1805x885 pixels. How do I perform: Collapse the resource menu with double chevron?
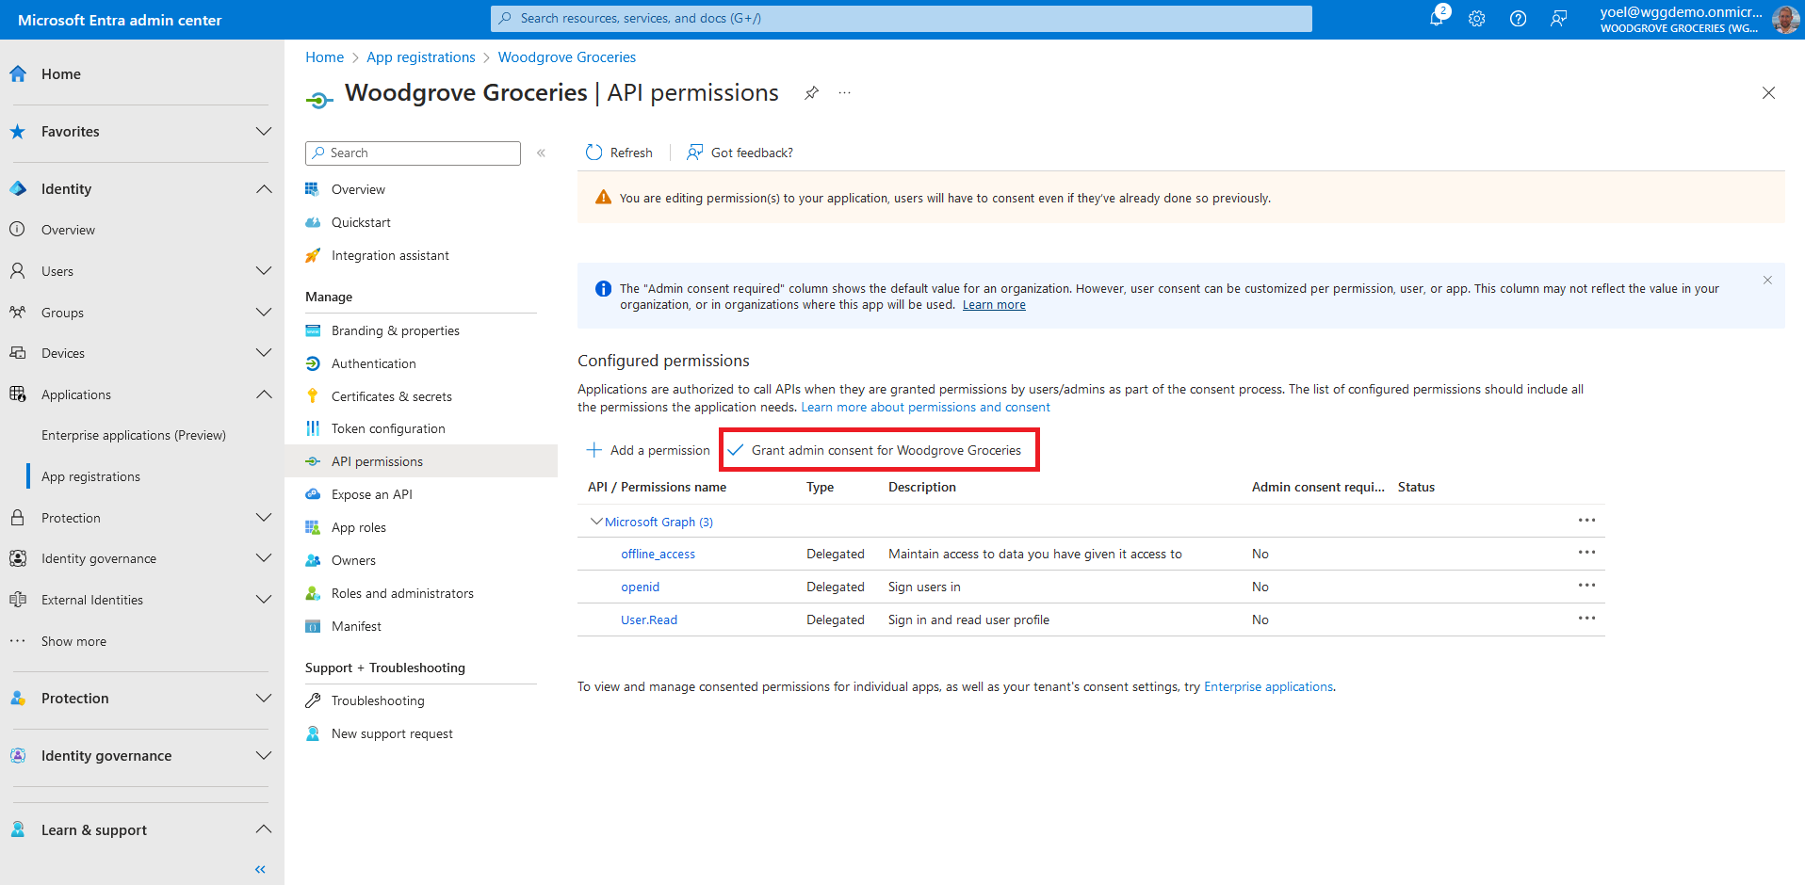coord(542,153)
